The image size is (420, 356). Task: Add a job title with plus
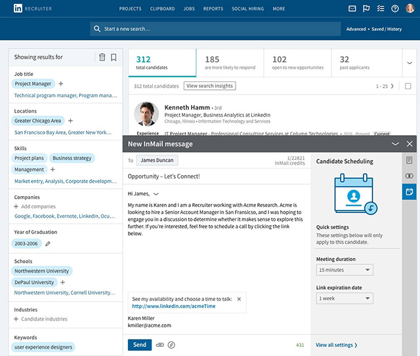point(61,84)
